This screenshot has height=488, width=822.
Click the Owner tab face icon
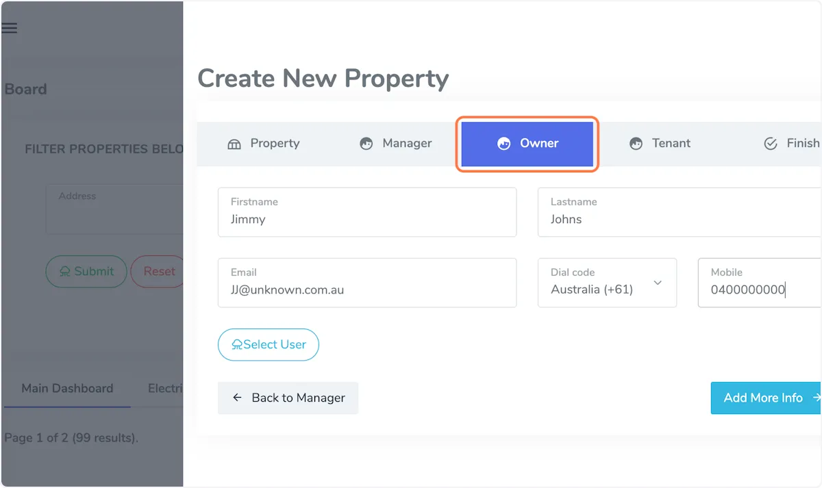[x=504, y=144]
